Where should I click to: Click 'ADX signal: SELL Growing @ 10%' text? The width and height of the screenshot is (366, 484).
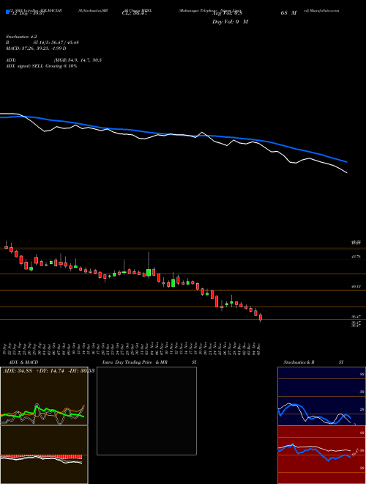click(41, 66)
